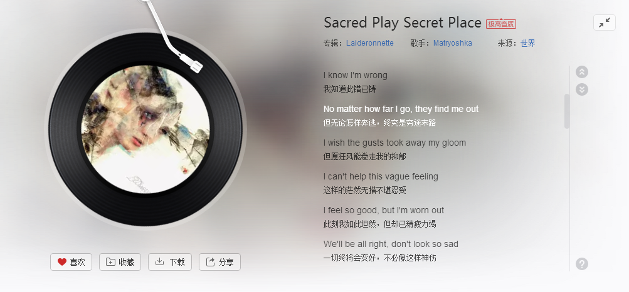The width and height of the screenshot is (629, 292).
Task: Collapse the lyrics view with shrink icon
Action: [x=604, y=23]
